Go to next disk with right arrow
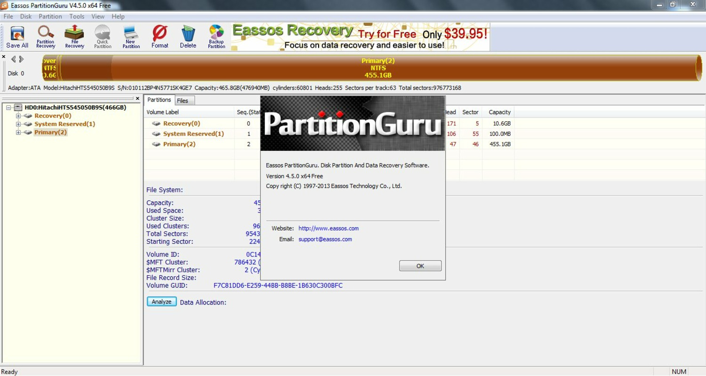 click(21, 59)
